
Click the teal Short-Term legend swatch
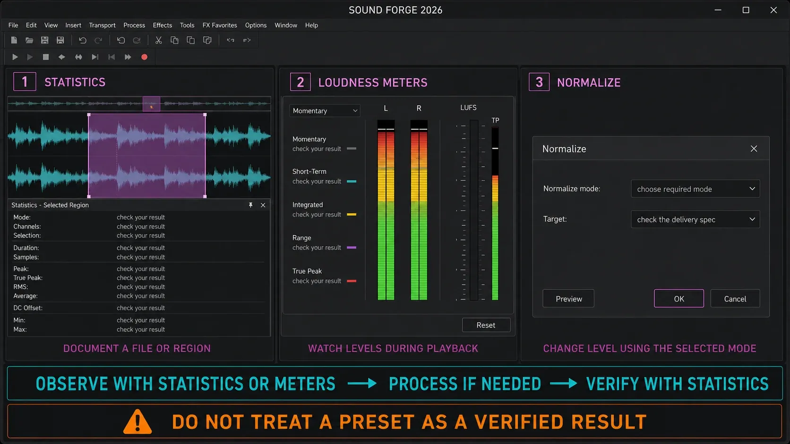click(x=352, y=181)
